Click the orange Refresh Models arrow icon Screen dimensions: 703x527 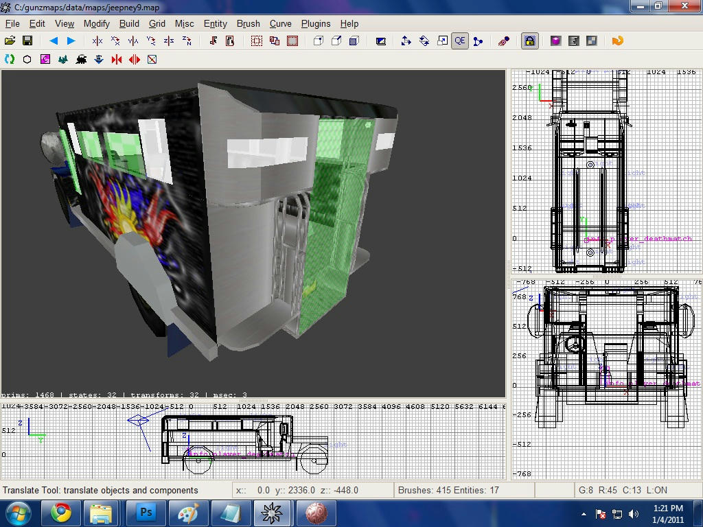(x=617, y=41)
